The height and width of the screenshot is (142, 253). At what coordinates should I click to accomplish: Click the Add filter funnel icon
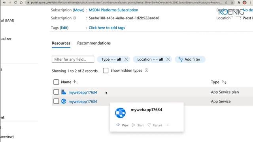pyautogui.click(x=181, y=59)
